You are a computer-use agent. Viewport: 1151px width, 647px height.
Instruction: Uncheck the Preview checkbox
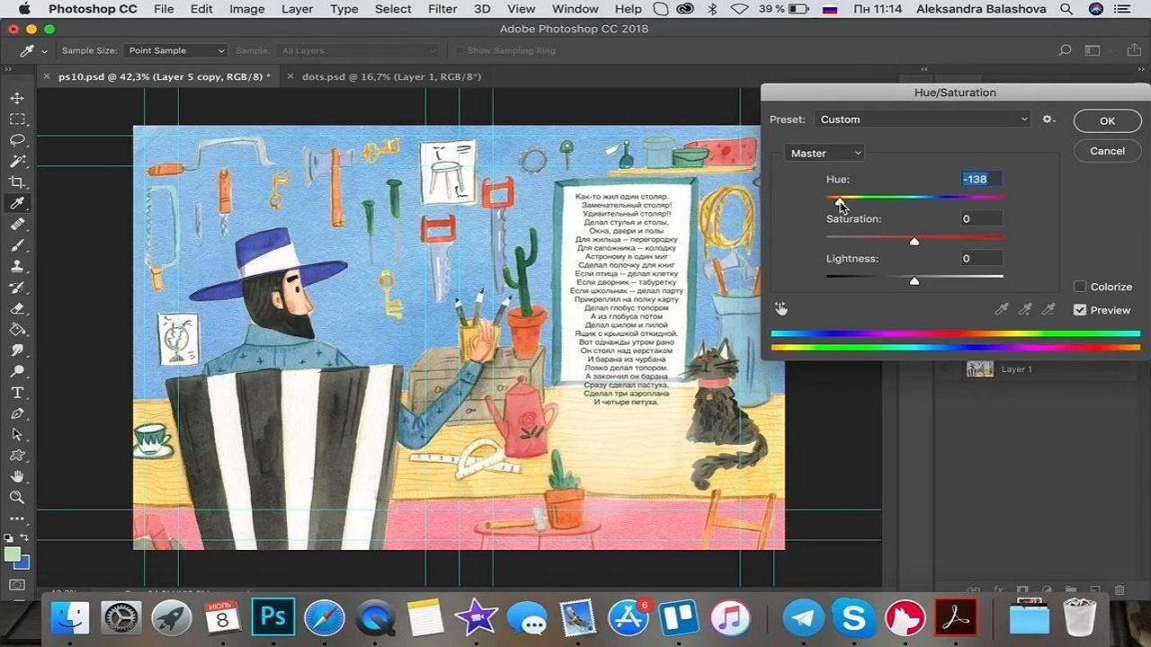[x=1080, y=310]
